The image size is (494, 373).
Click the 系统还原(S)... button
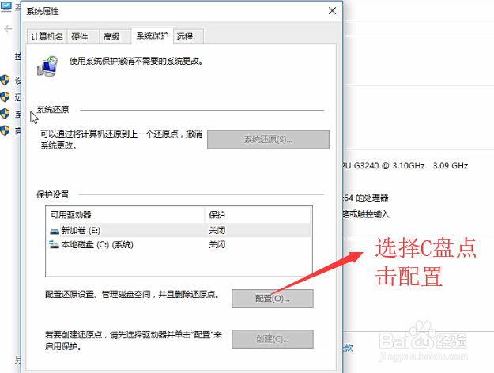click(268, 139)
